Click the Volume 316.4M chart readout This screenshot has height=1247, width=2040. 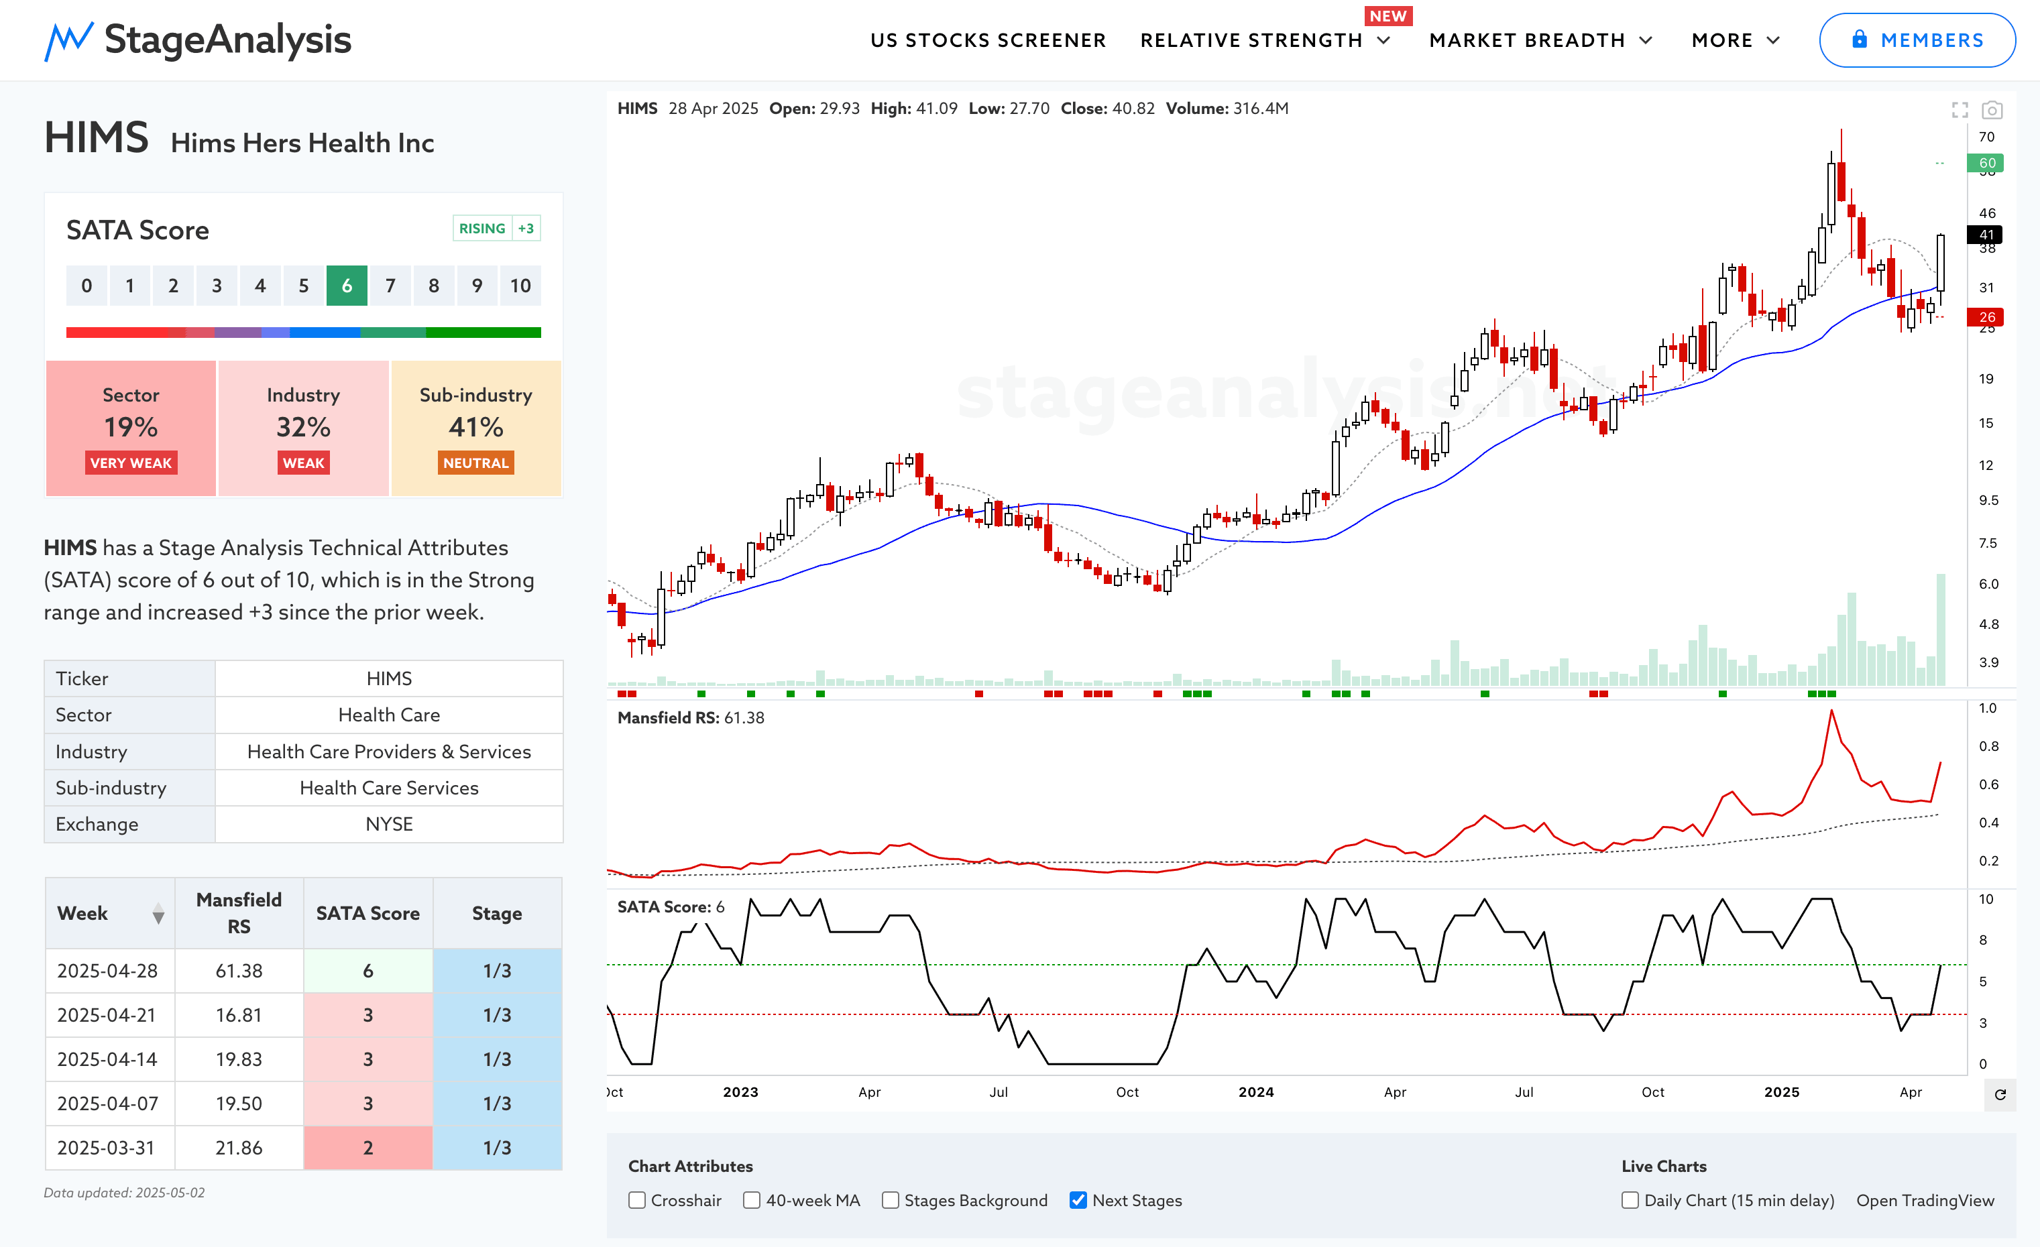[x=1227, y=109]
